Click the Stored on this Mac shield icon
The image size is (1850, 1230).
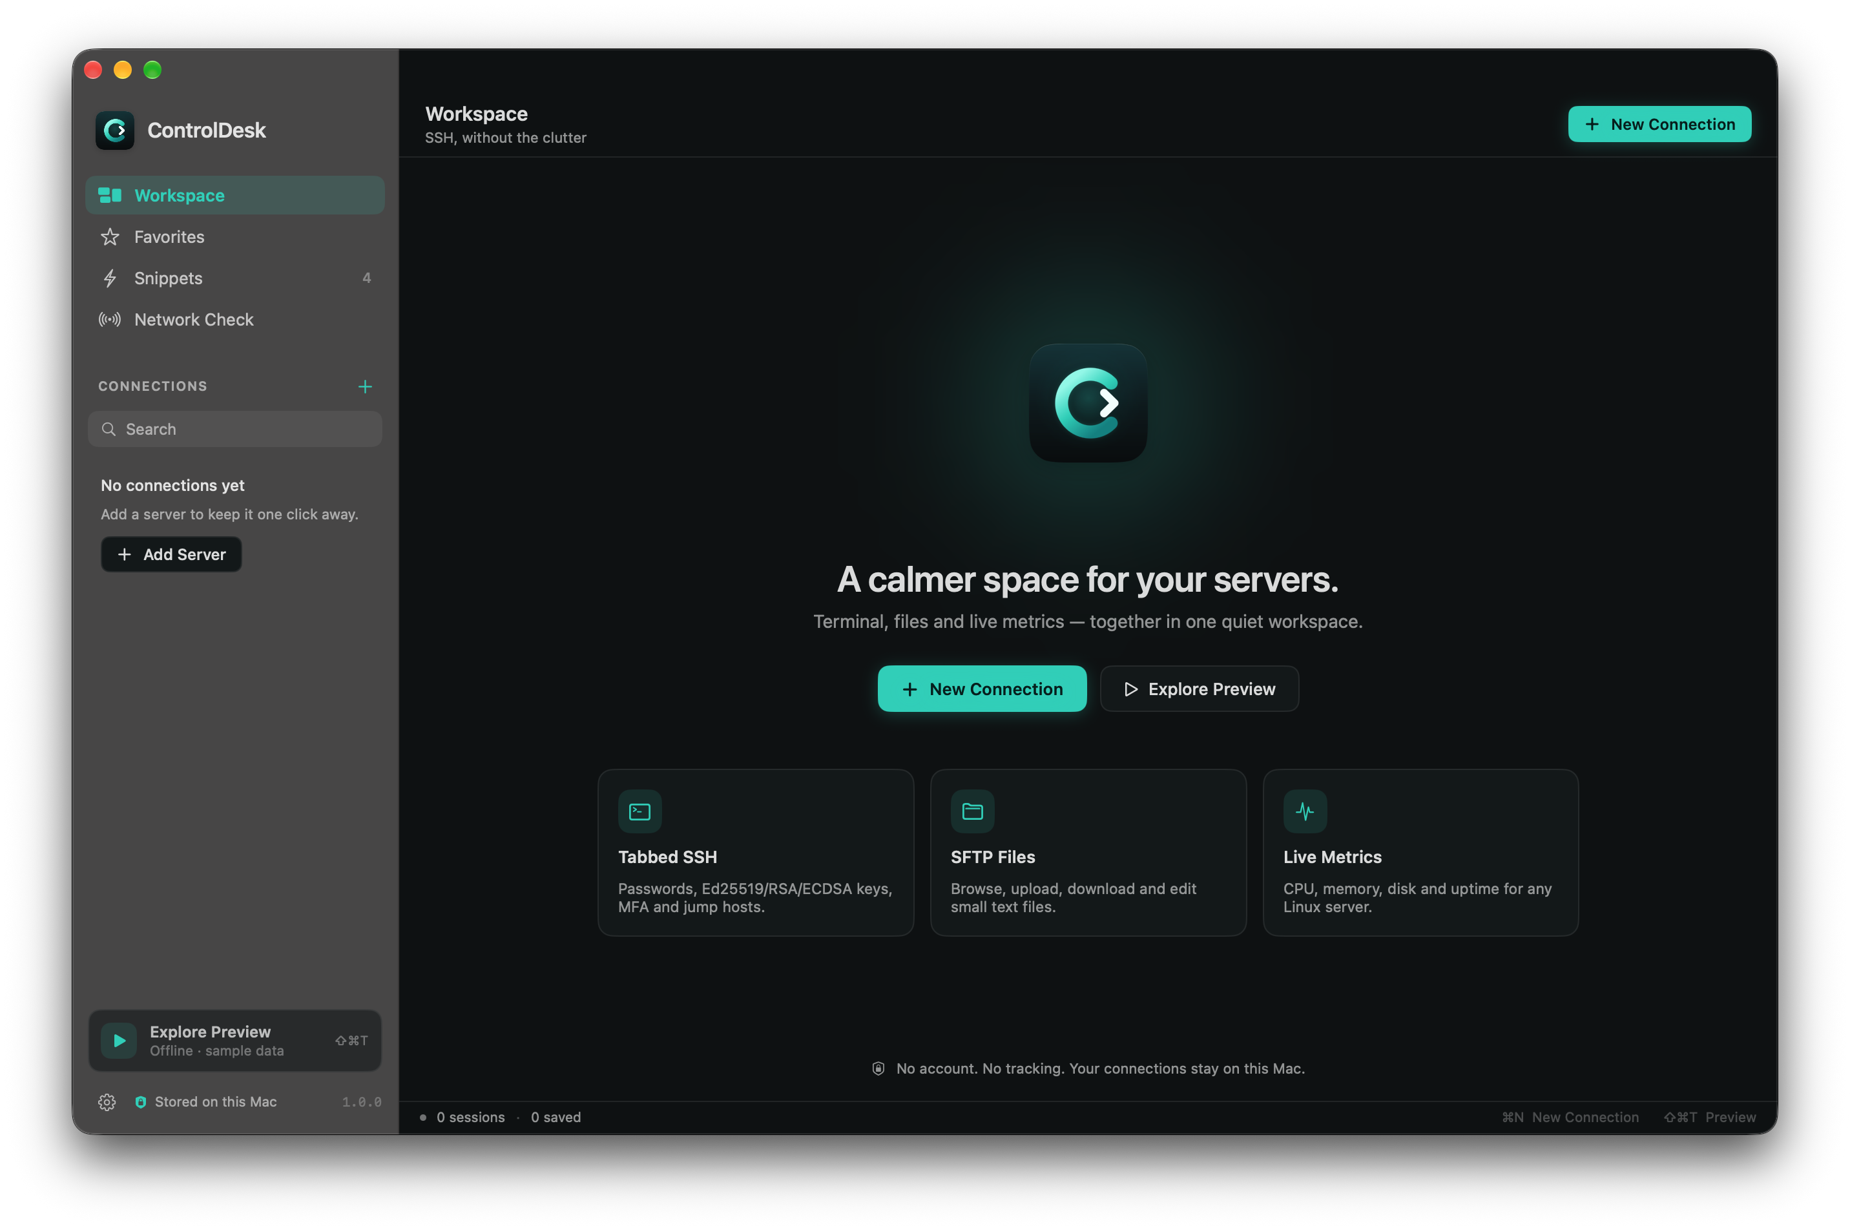point(140,1101)
